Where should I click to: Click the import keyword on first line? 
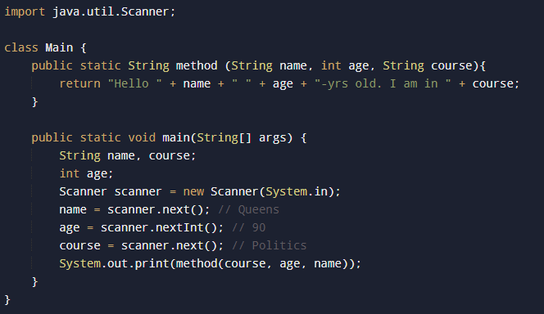click(25, 11)
